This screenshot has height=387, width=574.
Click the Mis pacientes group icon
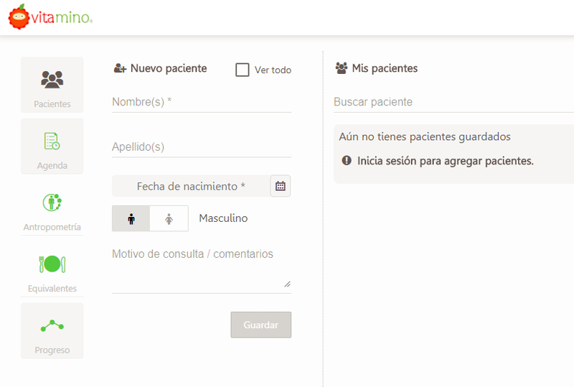(x=342, y=69)
